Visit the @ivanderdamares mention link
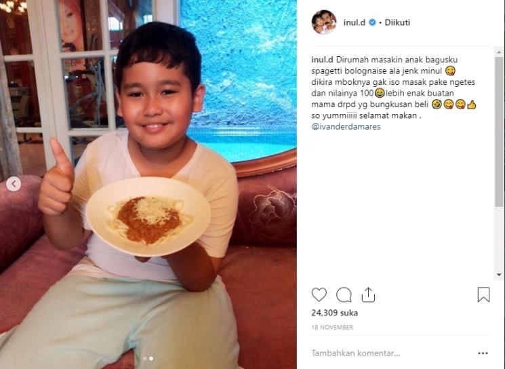This screenshot has height=369, width=505. (346, 127)
